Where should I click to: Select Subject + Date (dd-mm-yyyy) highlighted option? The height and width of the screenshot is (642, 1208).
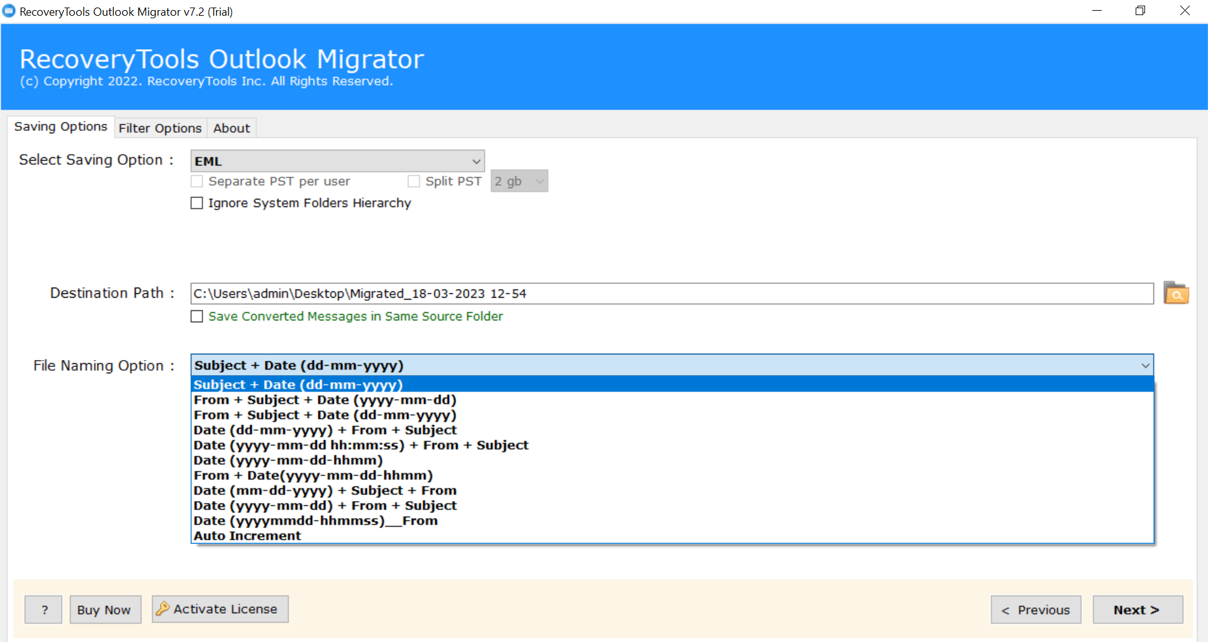click(x=672, y=385)
